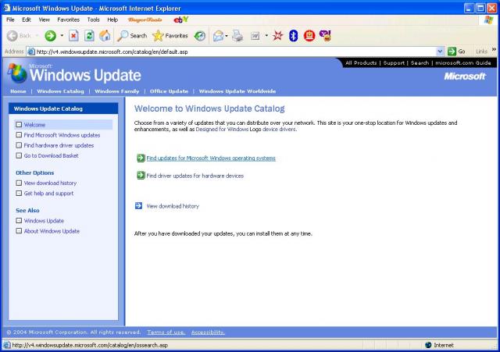The height and width of the screenshot is (352, 500).
Task: Click the Yahoo Messenger toolbar icon
Action: pos(325,36)
